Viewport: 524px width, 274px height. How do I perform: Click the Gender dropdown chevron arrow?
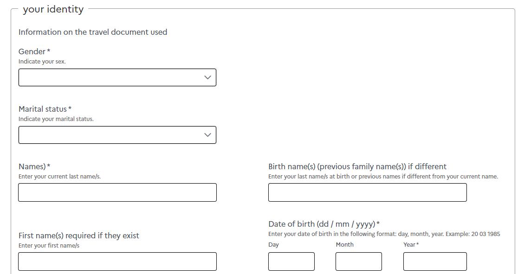[x=207, y=77]
